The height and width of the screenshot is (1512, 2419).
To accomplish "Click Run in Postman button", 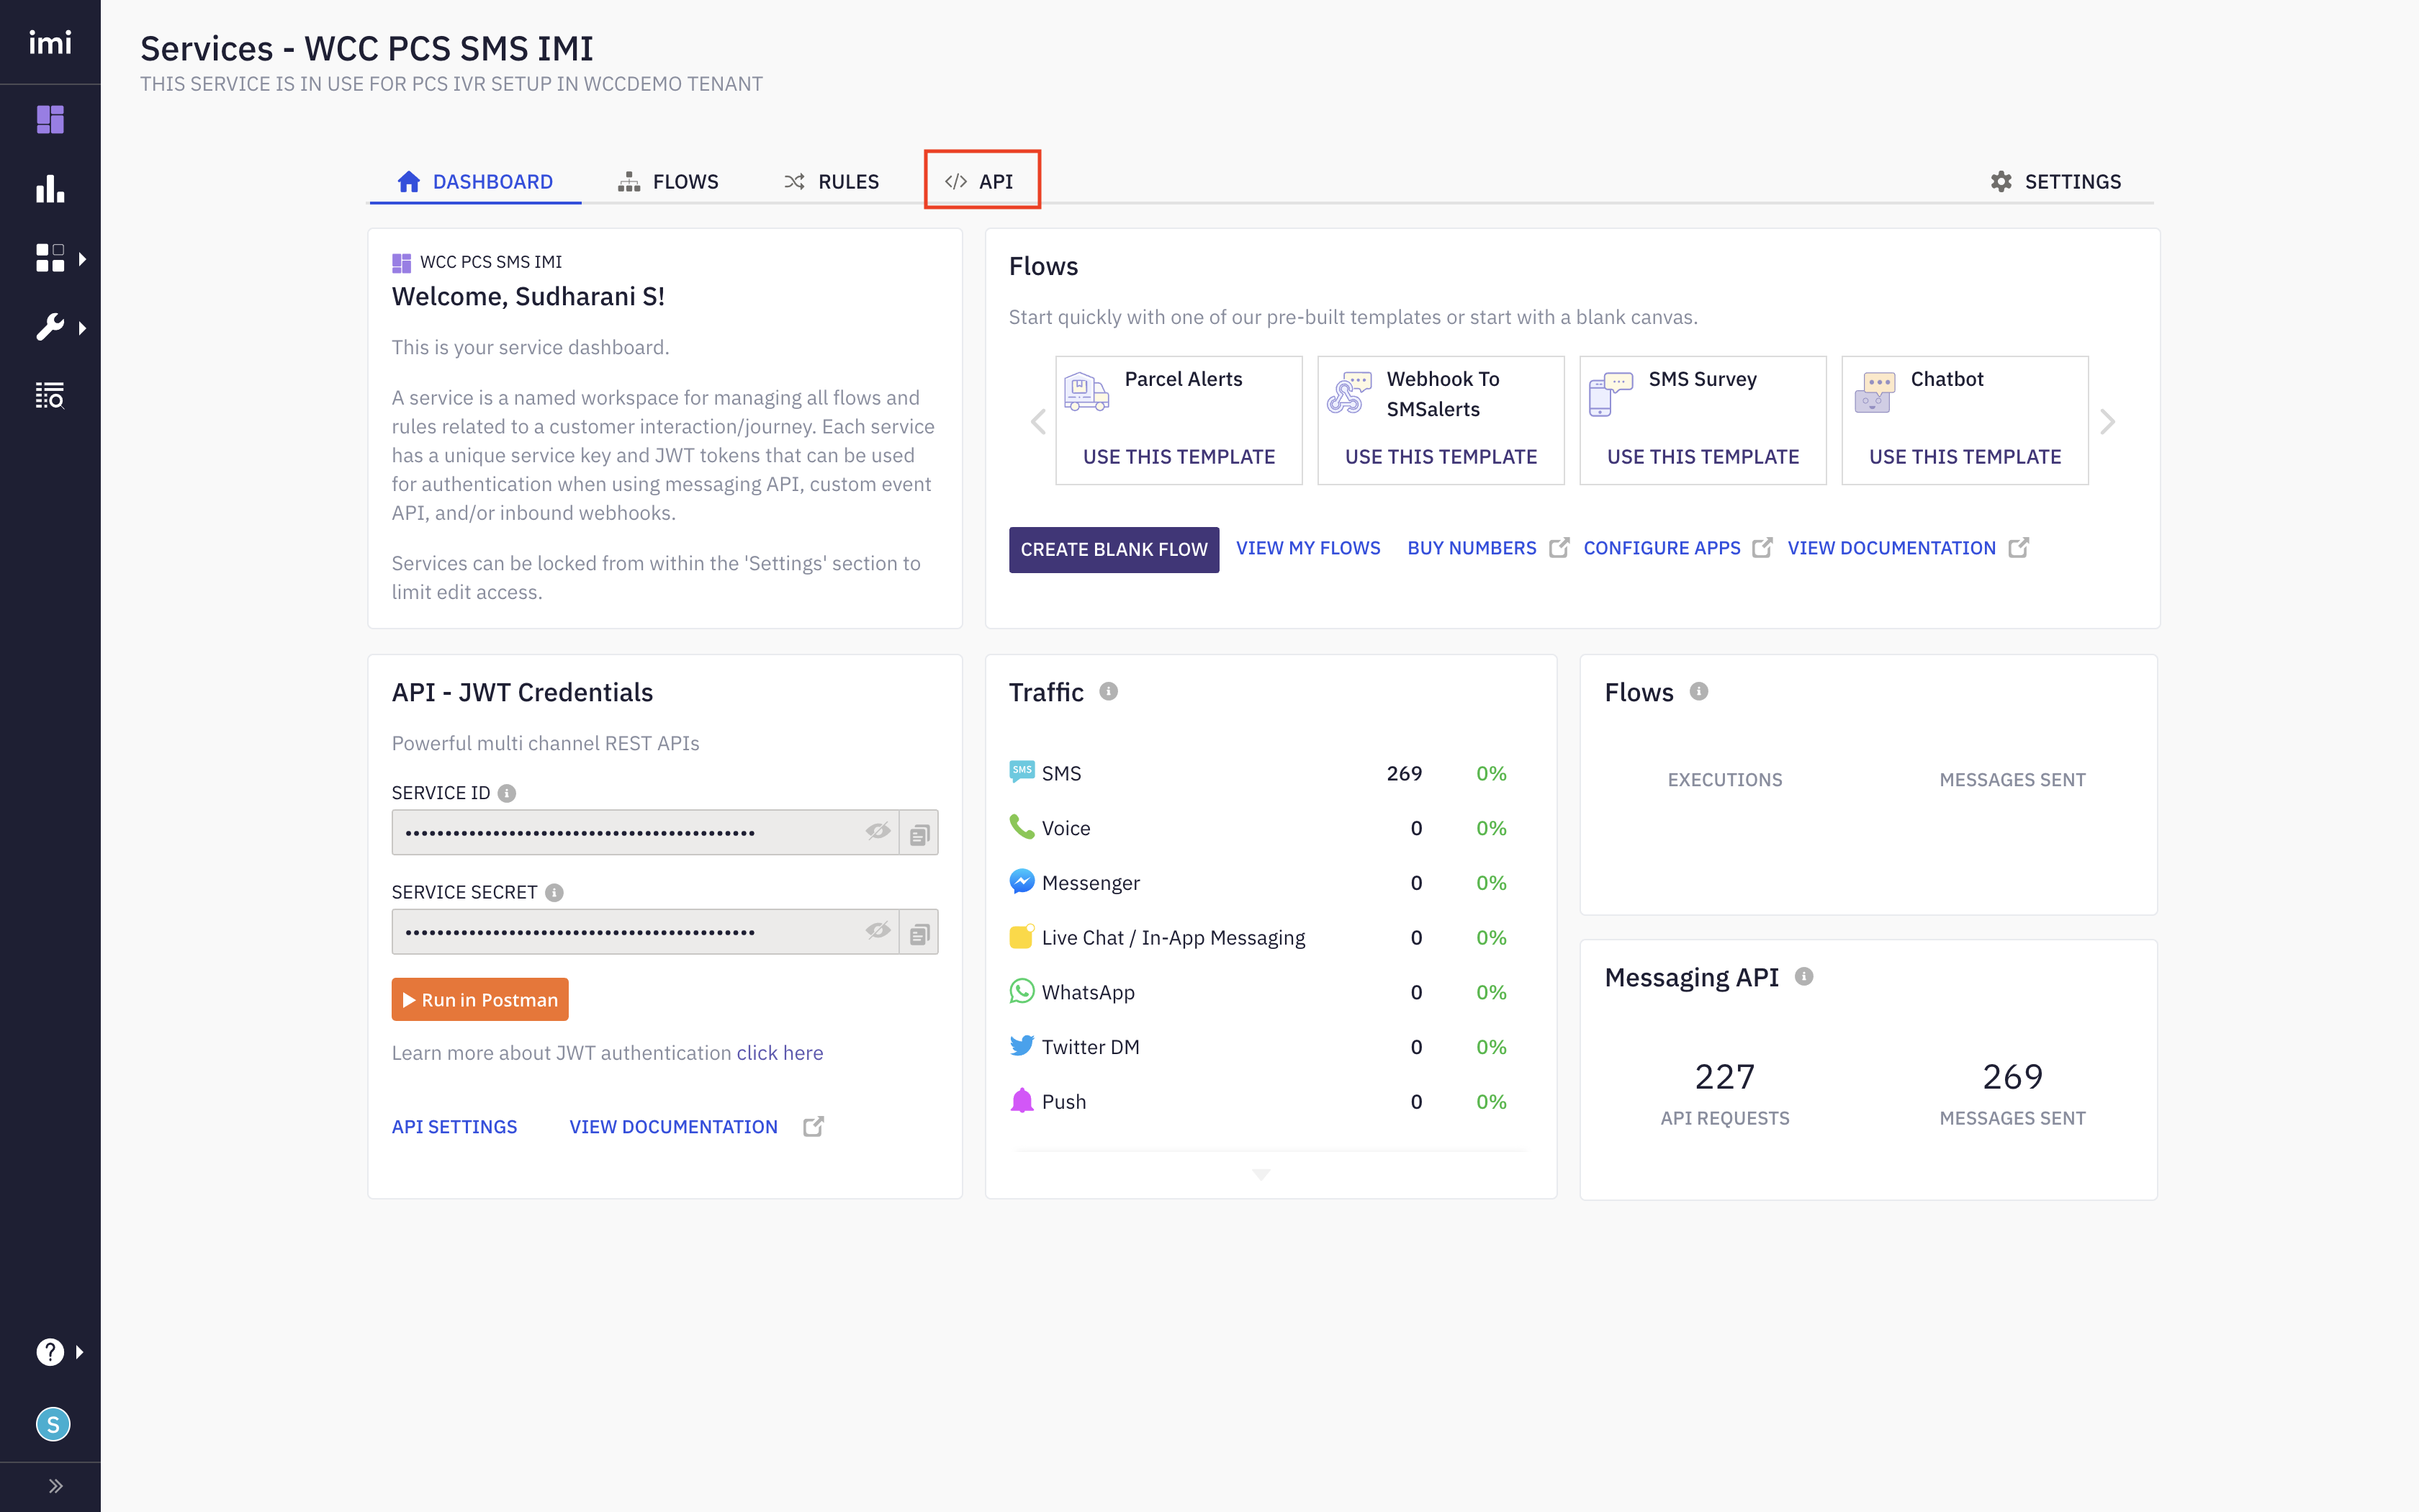I will tap(479, 999).
